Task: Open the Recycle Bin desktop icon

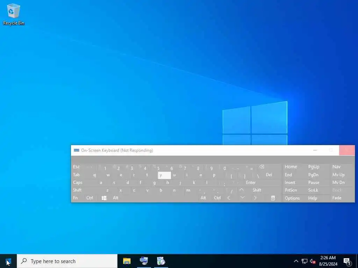Action: (14, 14)
